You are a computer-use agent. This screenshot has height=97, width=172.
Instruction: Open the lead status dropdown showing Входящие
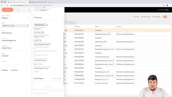(15, 18)
